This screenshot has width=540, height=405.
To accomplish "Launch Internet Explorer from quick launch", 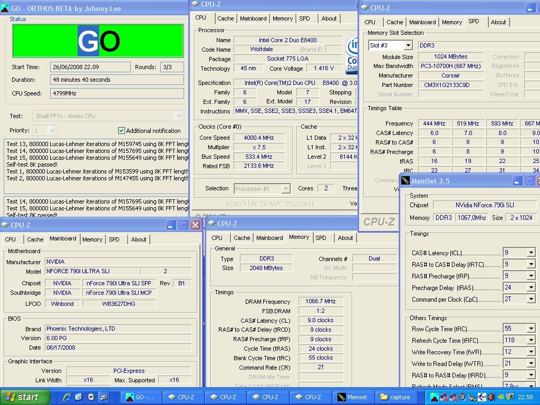I will (x=67, y=397).
